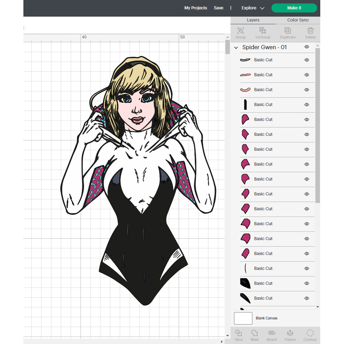
Task: Click the Make It button
Action: tap(294, 8)
